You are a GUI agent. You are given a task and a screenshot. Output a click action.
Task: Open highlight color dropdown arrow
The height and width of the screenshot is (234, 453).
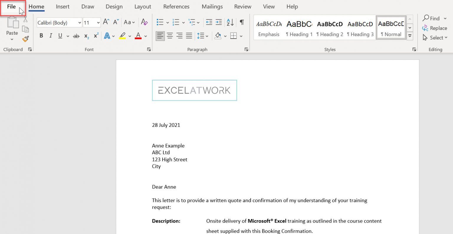pos(129,36)
